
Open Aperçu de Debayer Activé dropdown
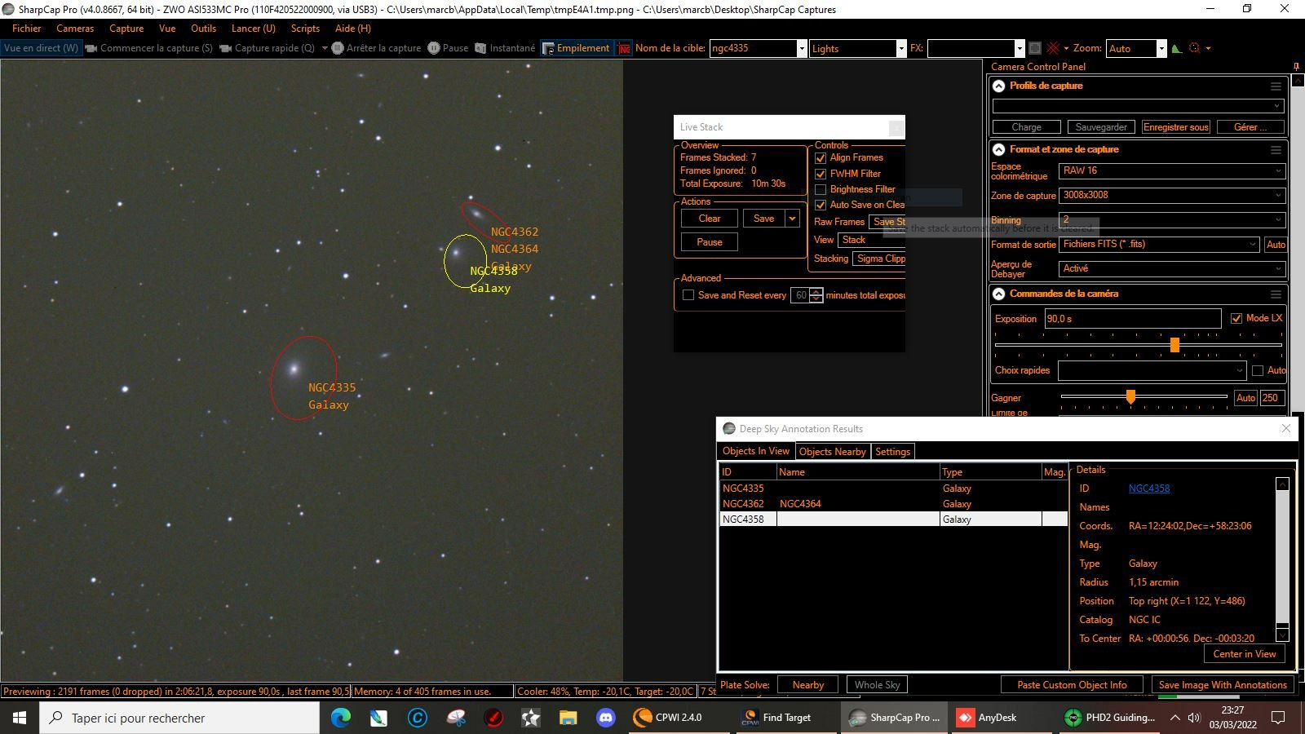click(x=1172, y=269)
